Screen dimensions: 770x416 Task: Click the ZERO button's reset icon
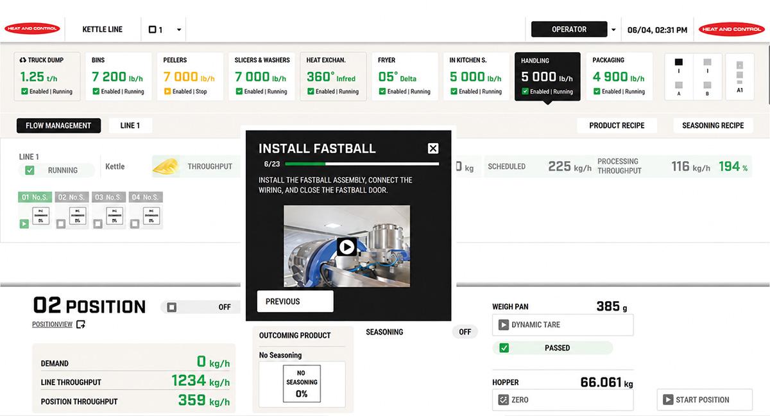(504, 399)
